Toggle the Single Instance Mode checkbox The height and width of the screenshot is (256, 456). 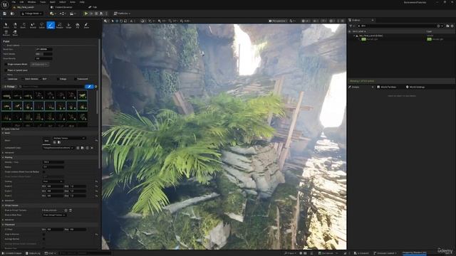click(x=6, y=64)
